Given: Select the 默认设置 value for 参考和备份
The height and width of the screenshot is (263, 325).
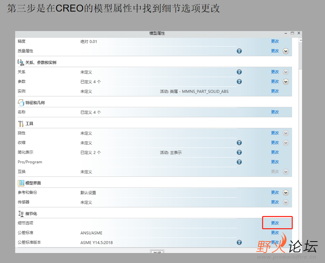Looking at the screenshot, I should click(88, 193).
